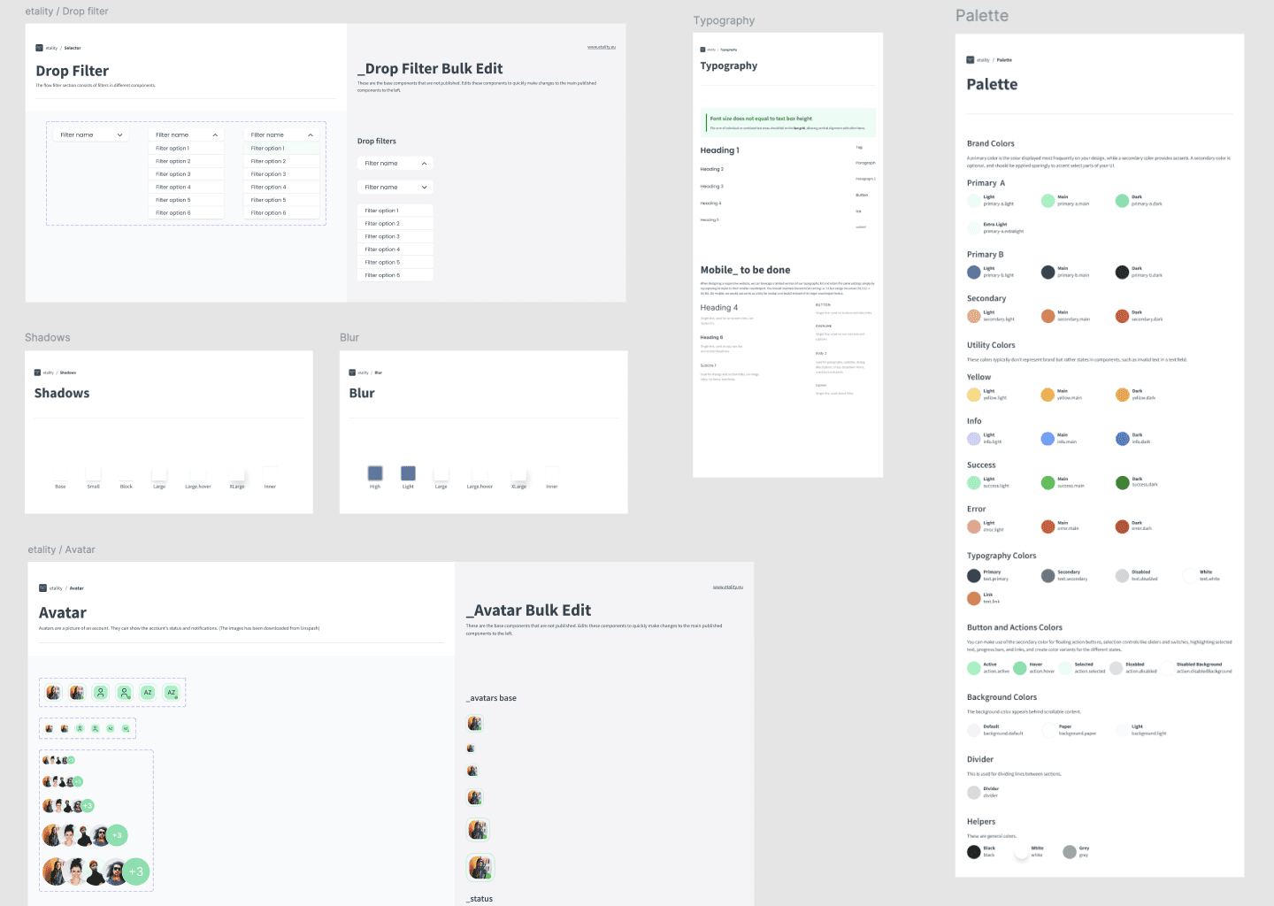Select the '_Avatar Bulk Edit' title text
This screenshot has width=1274, height=906.
pos(529,610)
